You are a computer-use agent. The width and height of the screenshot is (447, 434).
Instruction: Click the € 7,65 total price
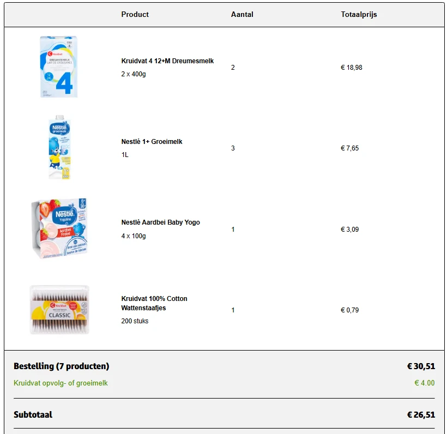coord(349,148)
